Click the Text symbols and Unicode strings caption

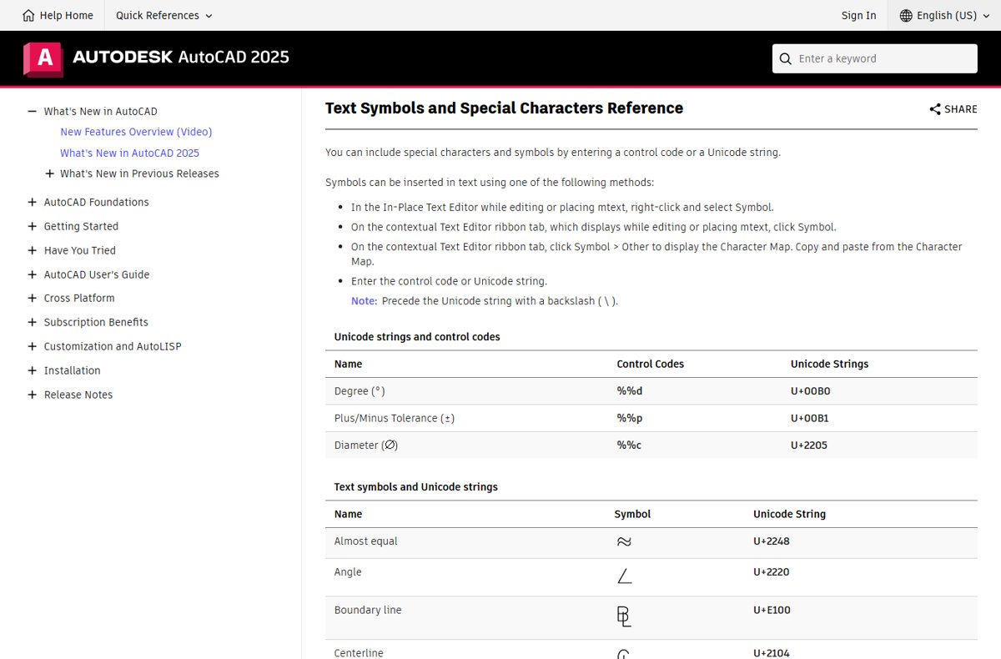tap(416, 487)
